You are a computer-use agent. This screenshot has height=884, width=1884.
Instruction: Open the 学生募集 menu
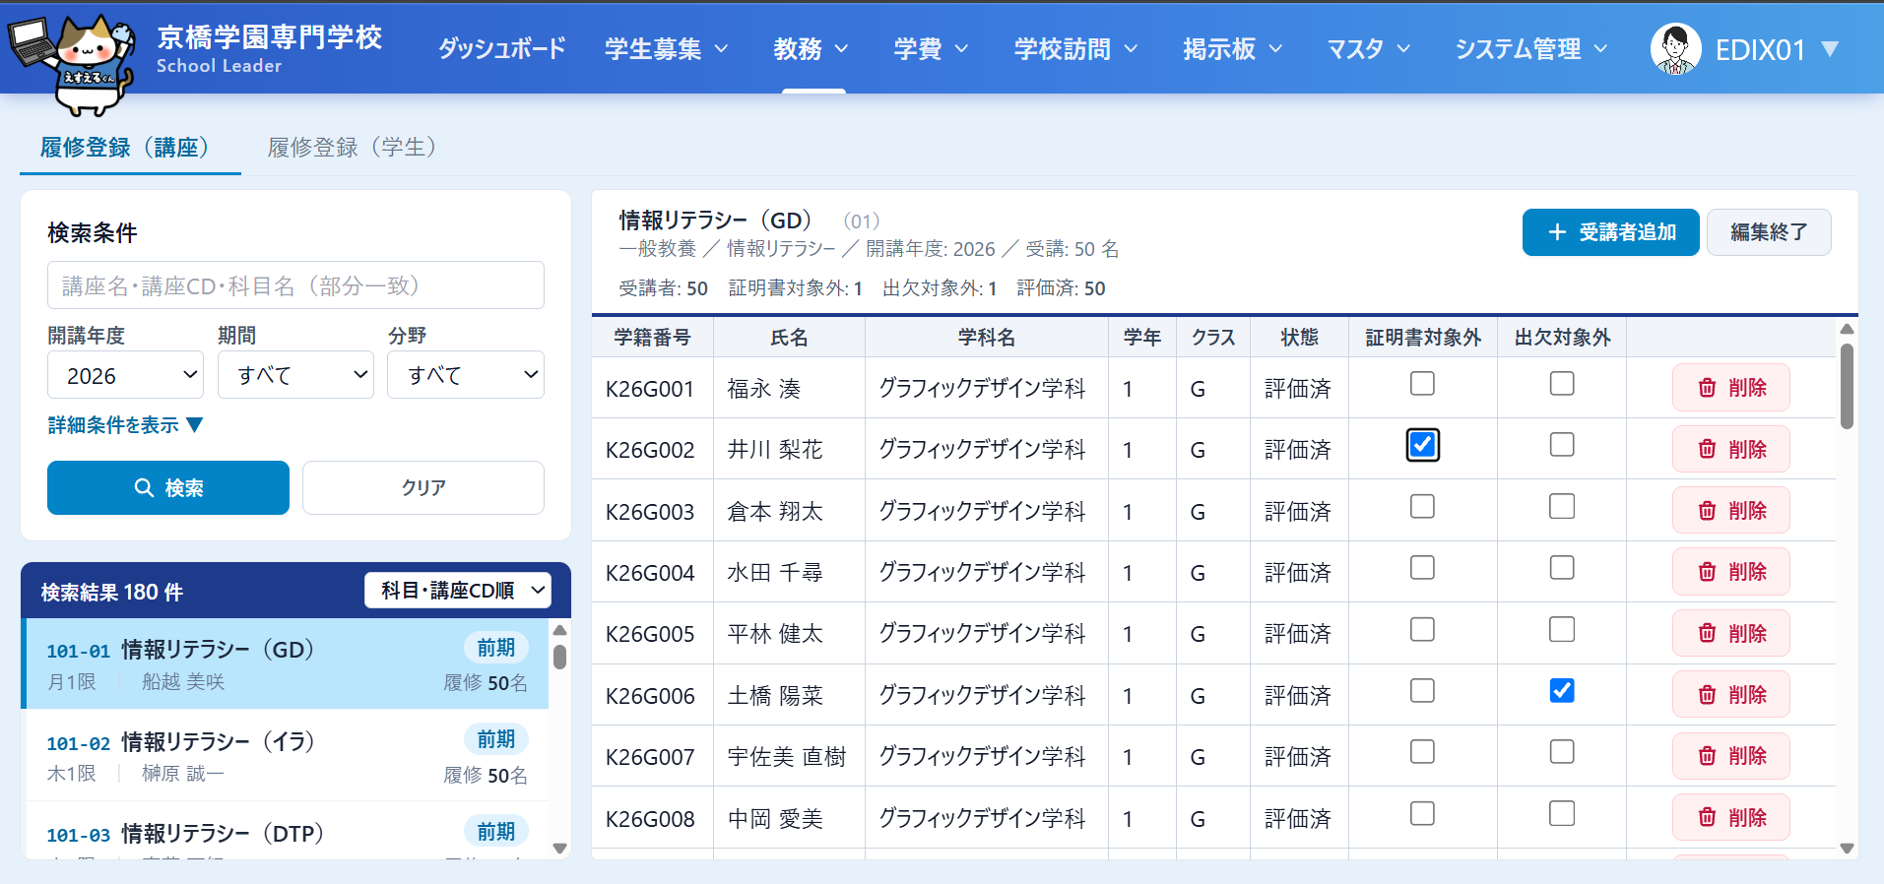pyautogui.click(x=667, y=49)
